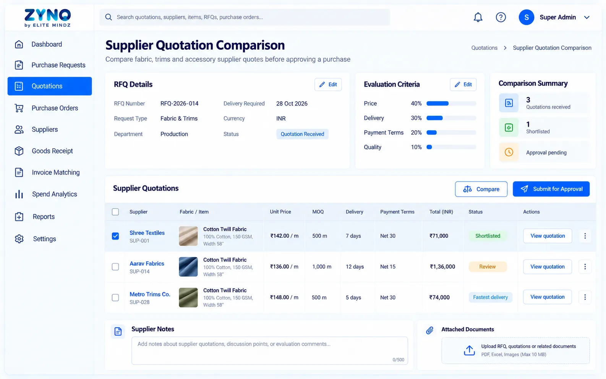This screenshot has width=606, height=379.
Task: Open Purchase Requests in sidebar
Action: click(50, 65)
